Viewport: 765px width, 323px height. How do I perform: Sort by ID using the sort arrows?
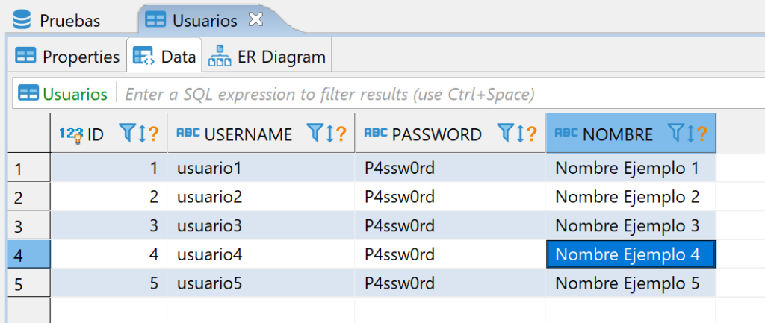click(x=140, y=134)
